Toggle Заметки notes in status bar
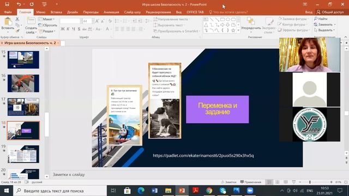 [228, 182]
